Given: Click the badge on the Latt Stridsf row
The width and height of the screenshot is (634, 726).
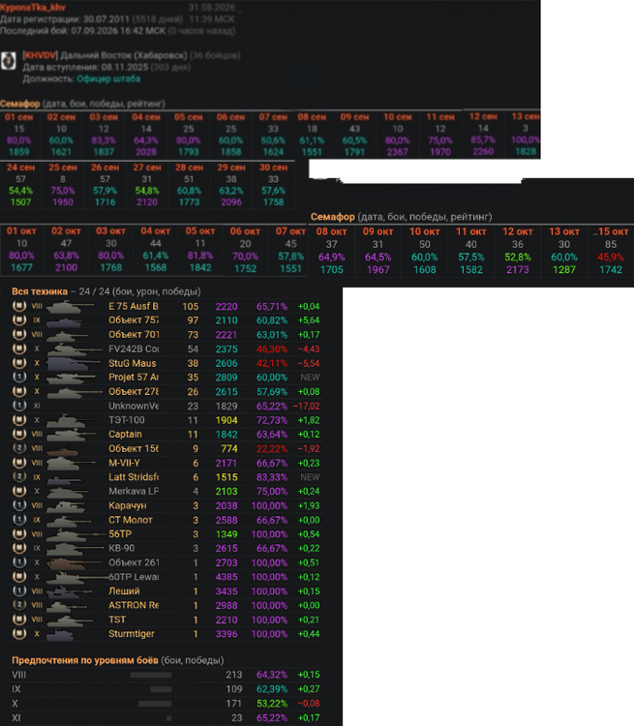Looking at the screenshot, I should pyautogui.click(x=19, y=477).
